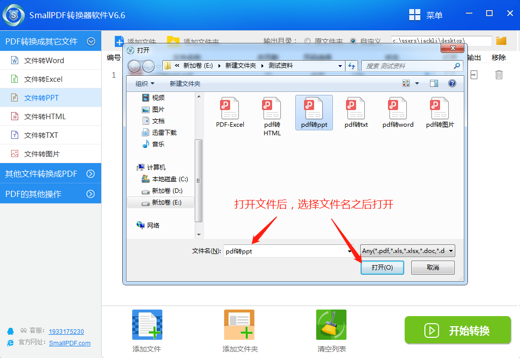The height and width of the screenshot is (358, 520).
Task: Click the 清空列表 broom icon
Action: click(x=331, y=325)
